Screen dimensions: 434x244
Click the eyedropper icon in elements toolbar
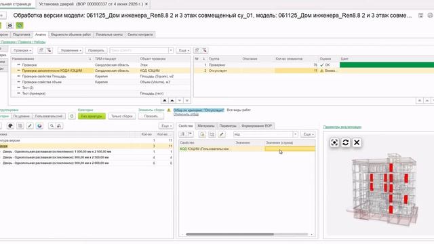coord(30,126)
